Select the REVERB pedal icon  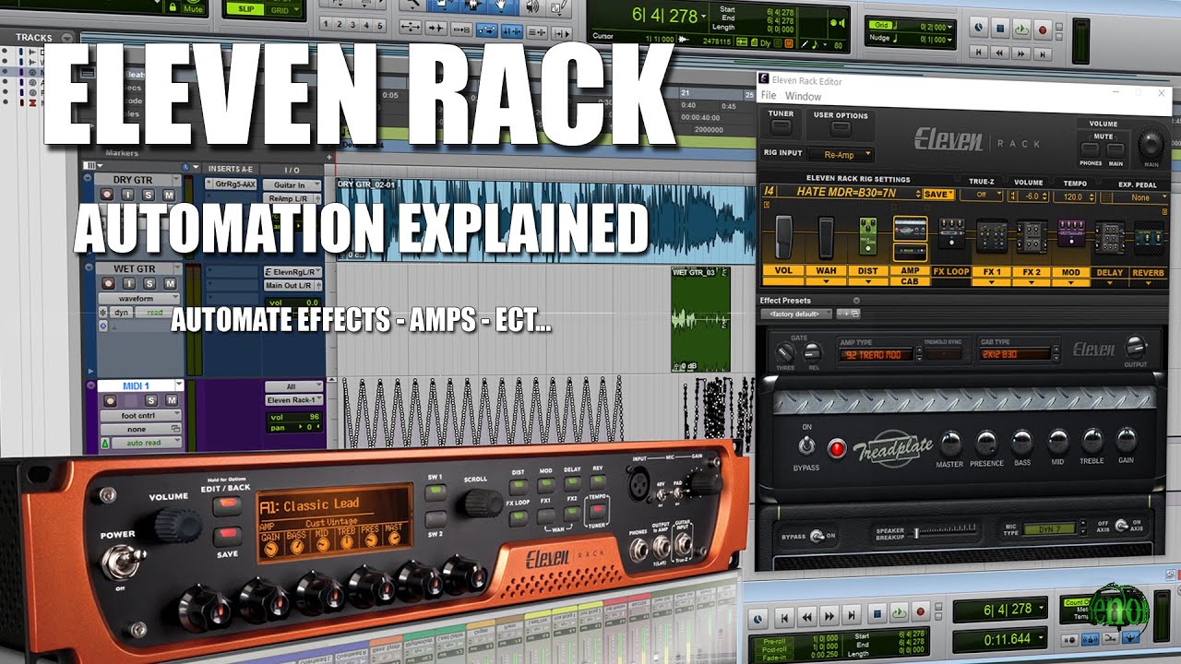[x=1150, y=237]
